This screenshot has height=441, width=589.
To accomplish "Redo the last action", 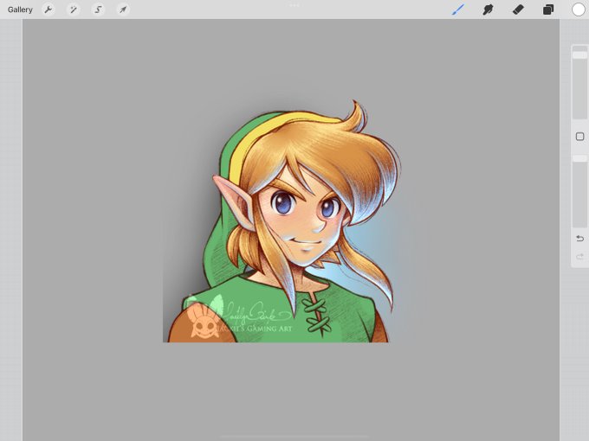I will (579, 257).
